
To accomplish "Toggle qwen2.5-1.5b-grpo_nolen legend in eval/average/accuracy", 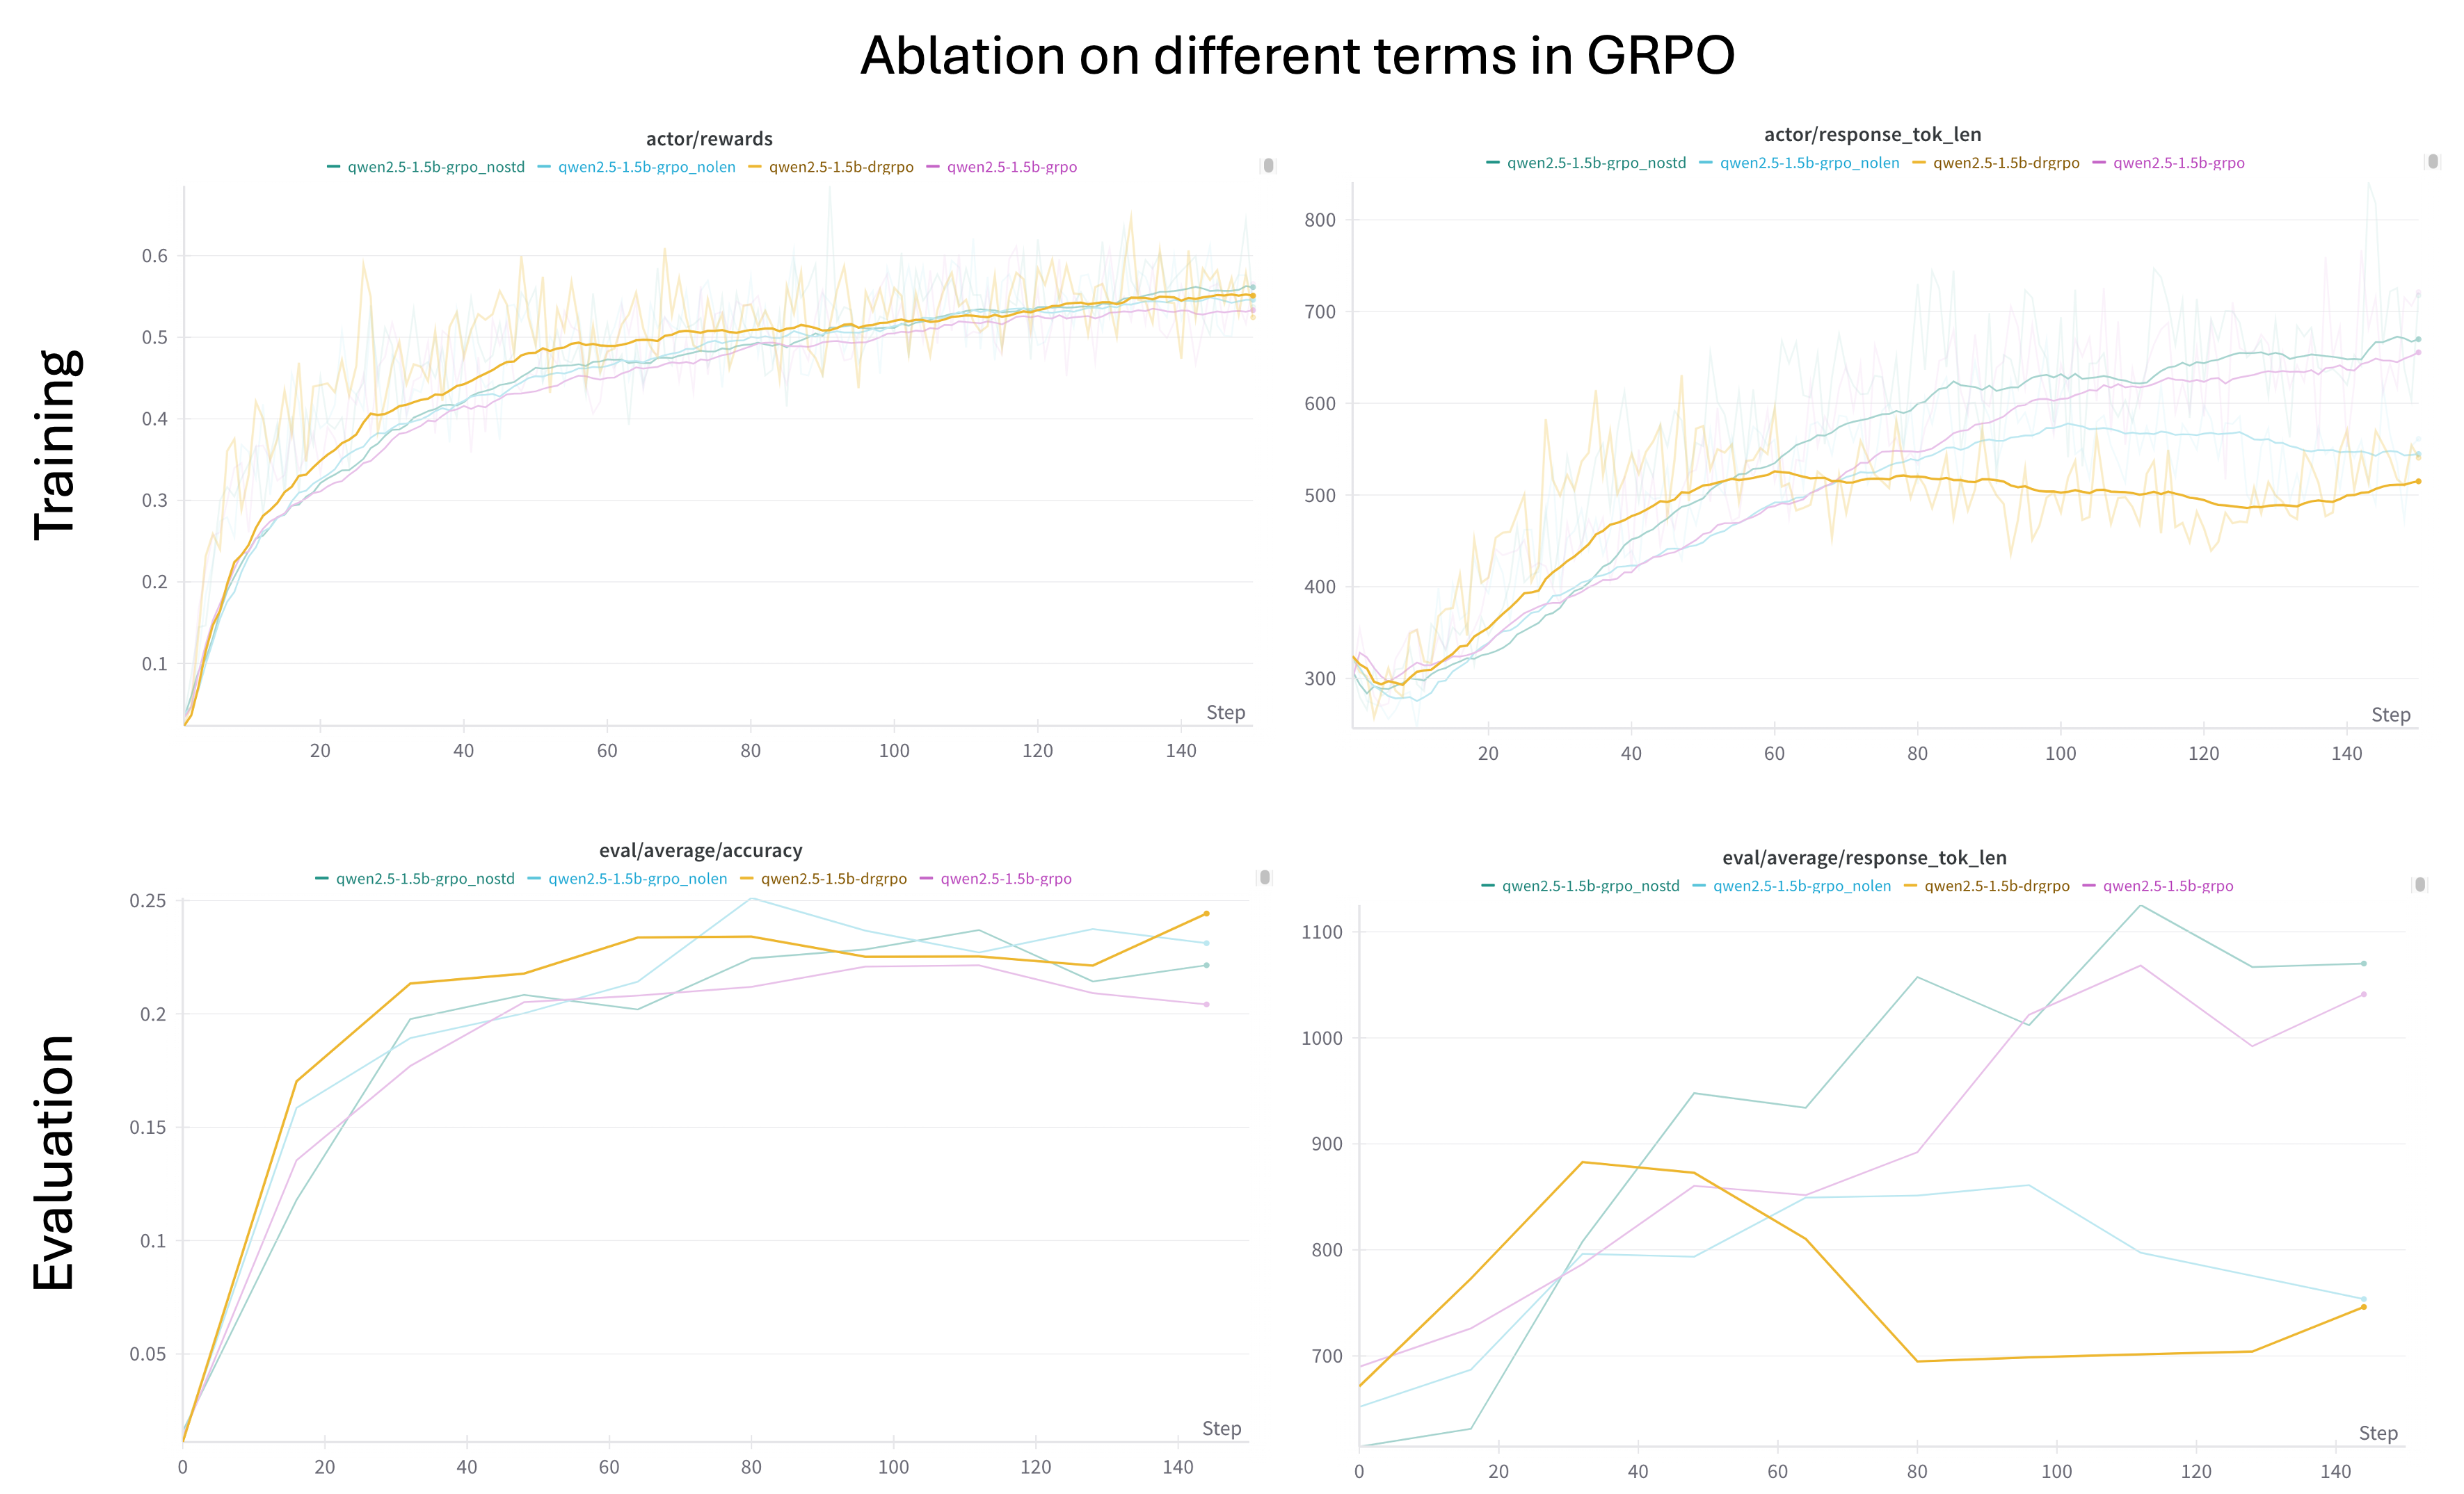I will 637,879.
